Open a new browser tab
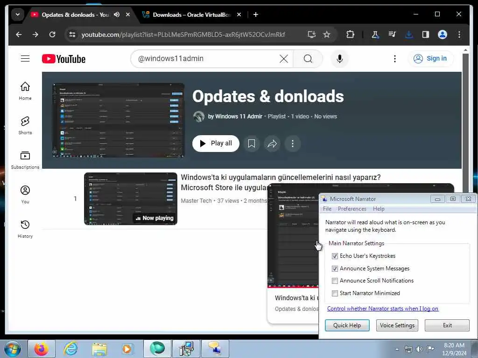Viewport: 478px width, 358px height. tap(256, 14)
